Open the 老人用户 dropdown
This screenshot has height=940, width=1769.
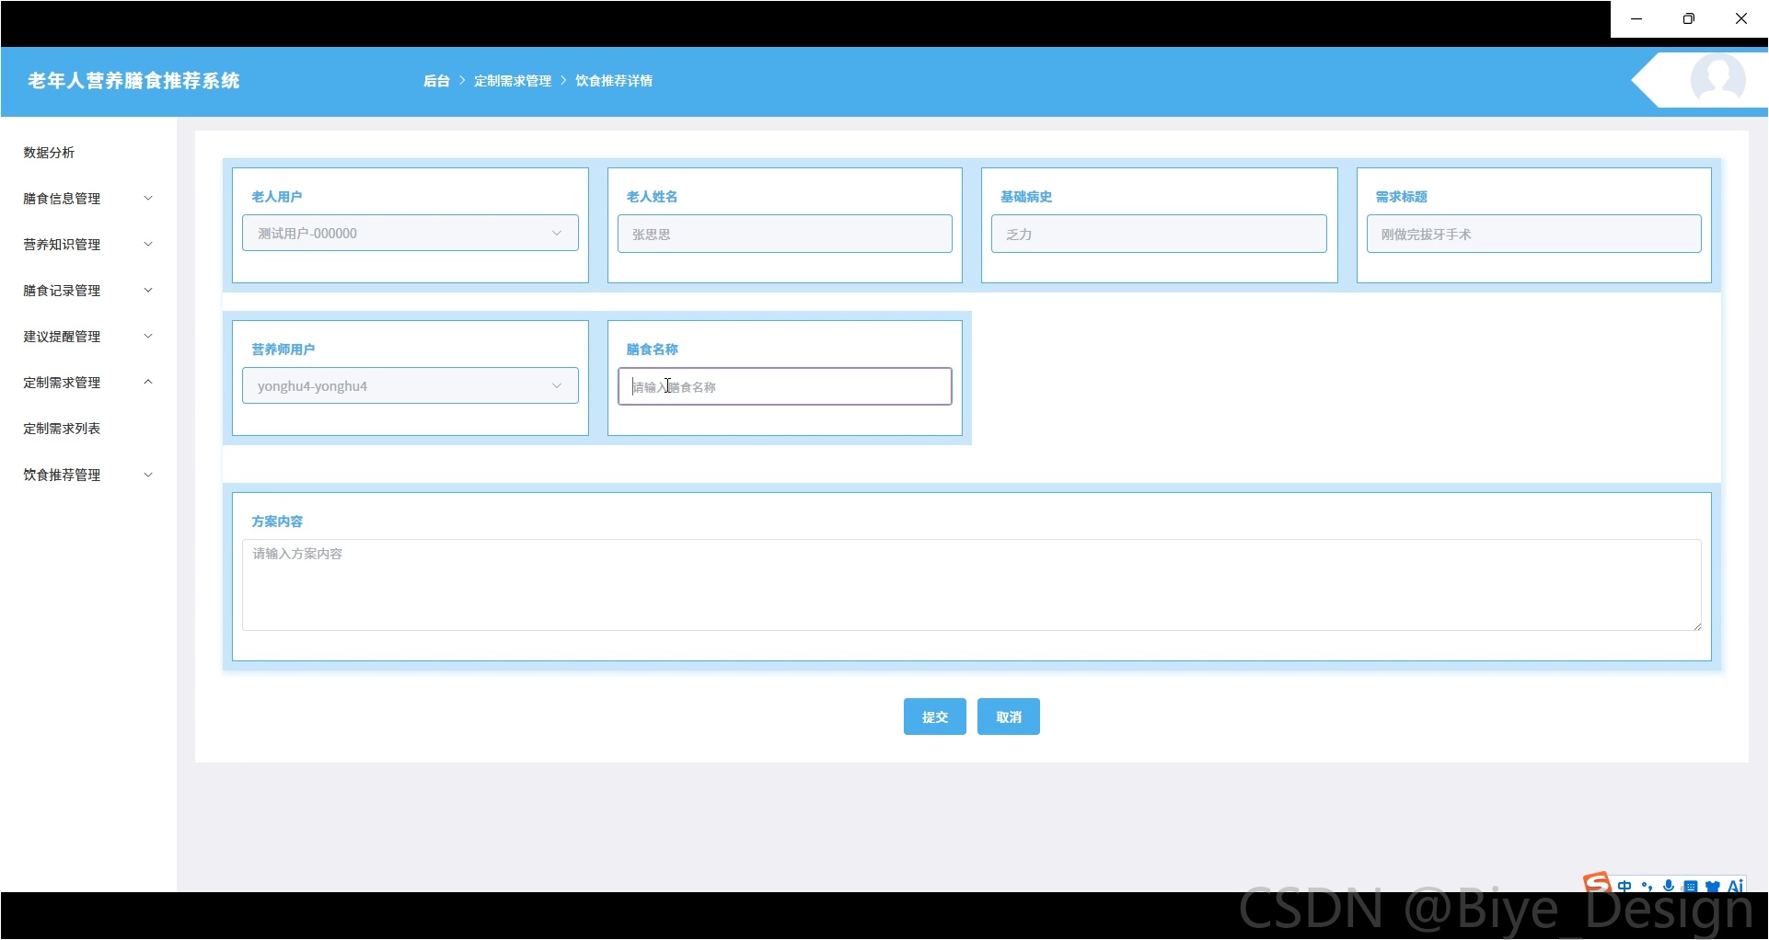pyautogui.click(x=410, y=234)
